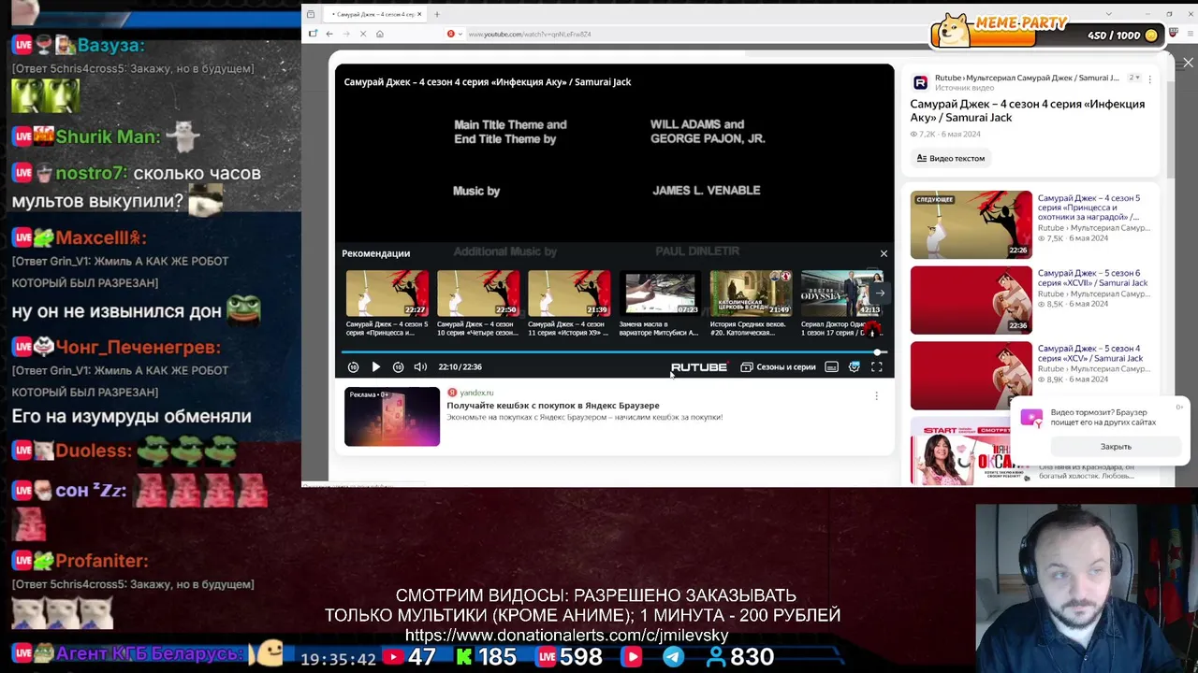Viewport: 1198px width, 673px height.
Task: Go to the browser home page
Action: (x=380, y=34)
